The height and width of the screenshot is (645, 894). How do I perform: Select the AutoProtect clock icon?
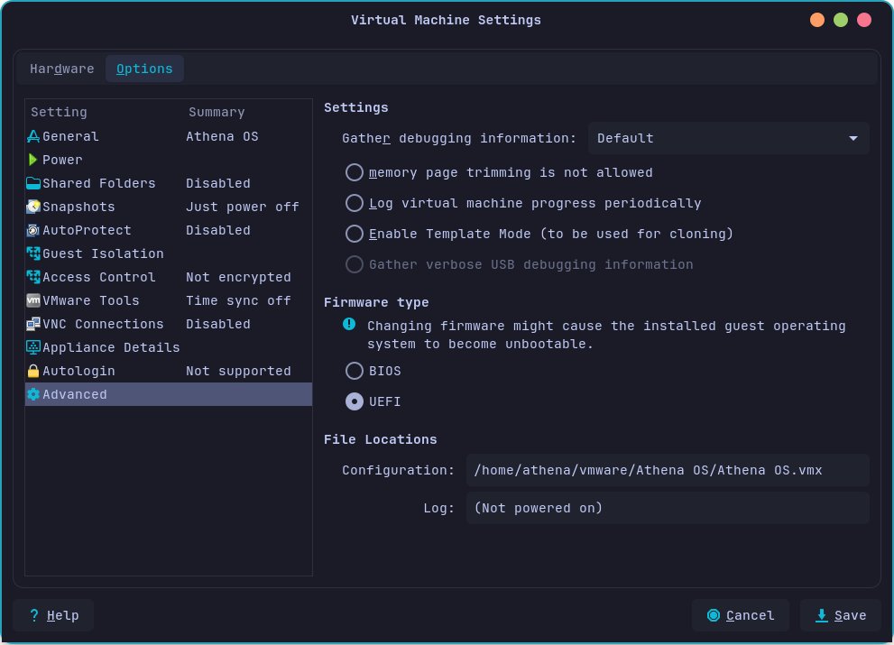click(33, 230)
